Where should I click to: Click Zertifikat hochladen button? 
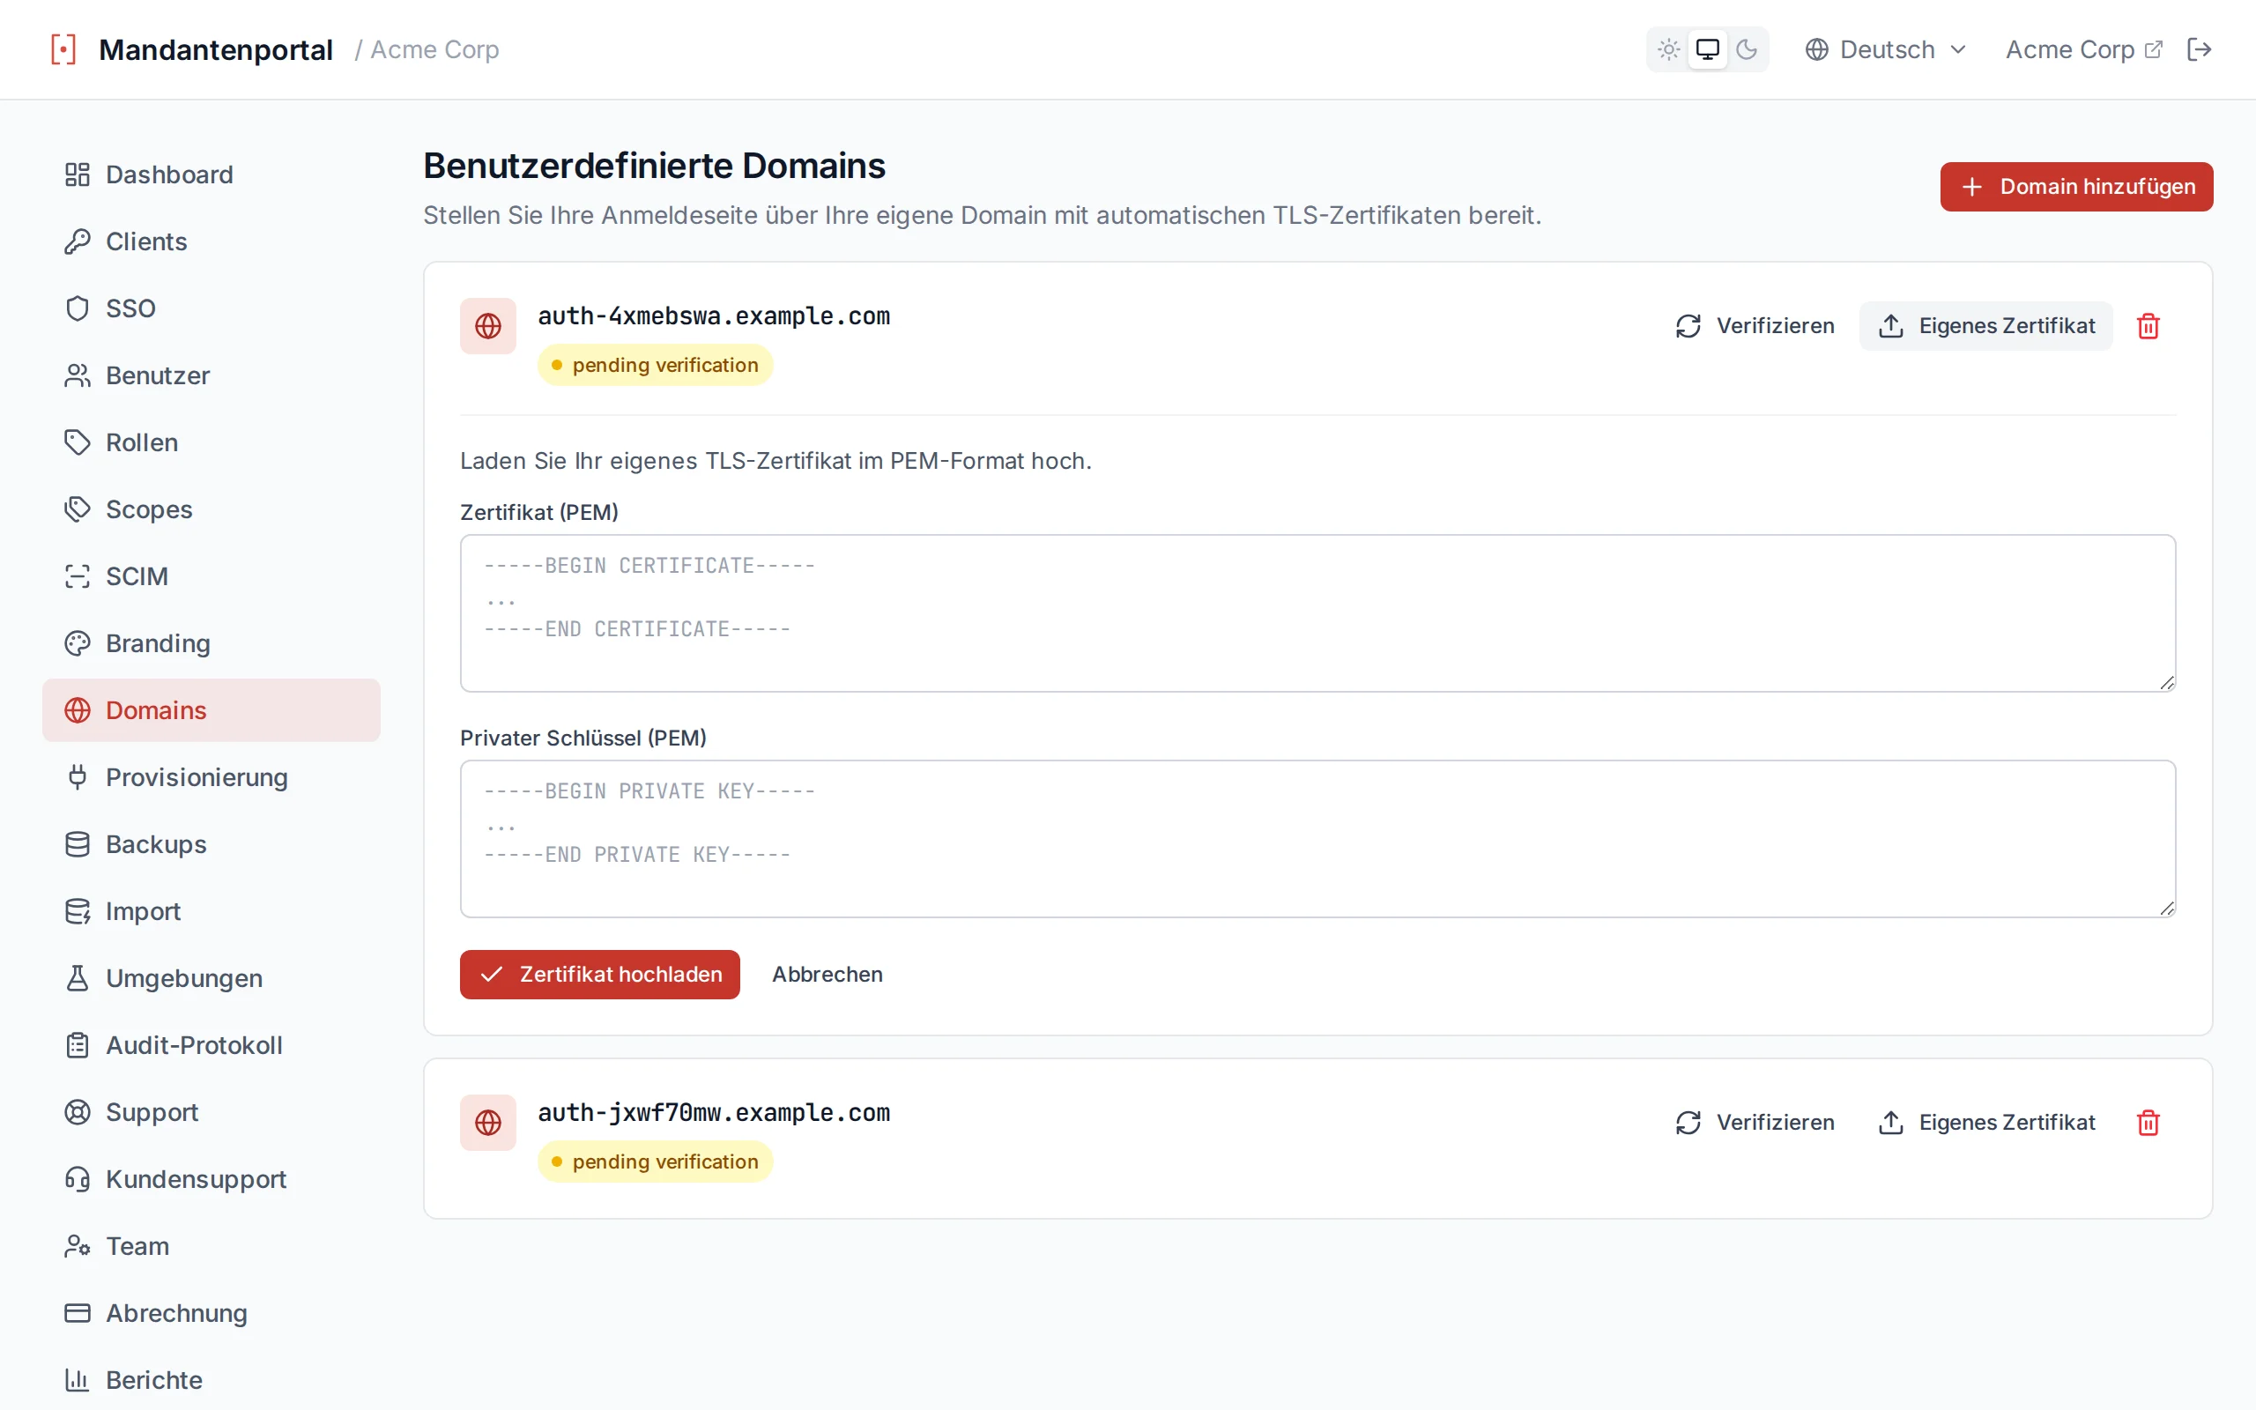599,975
